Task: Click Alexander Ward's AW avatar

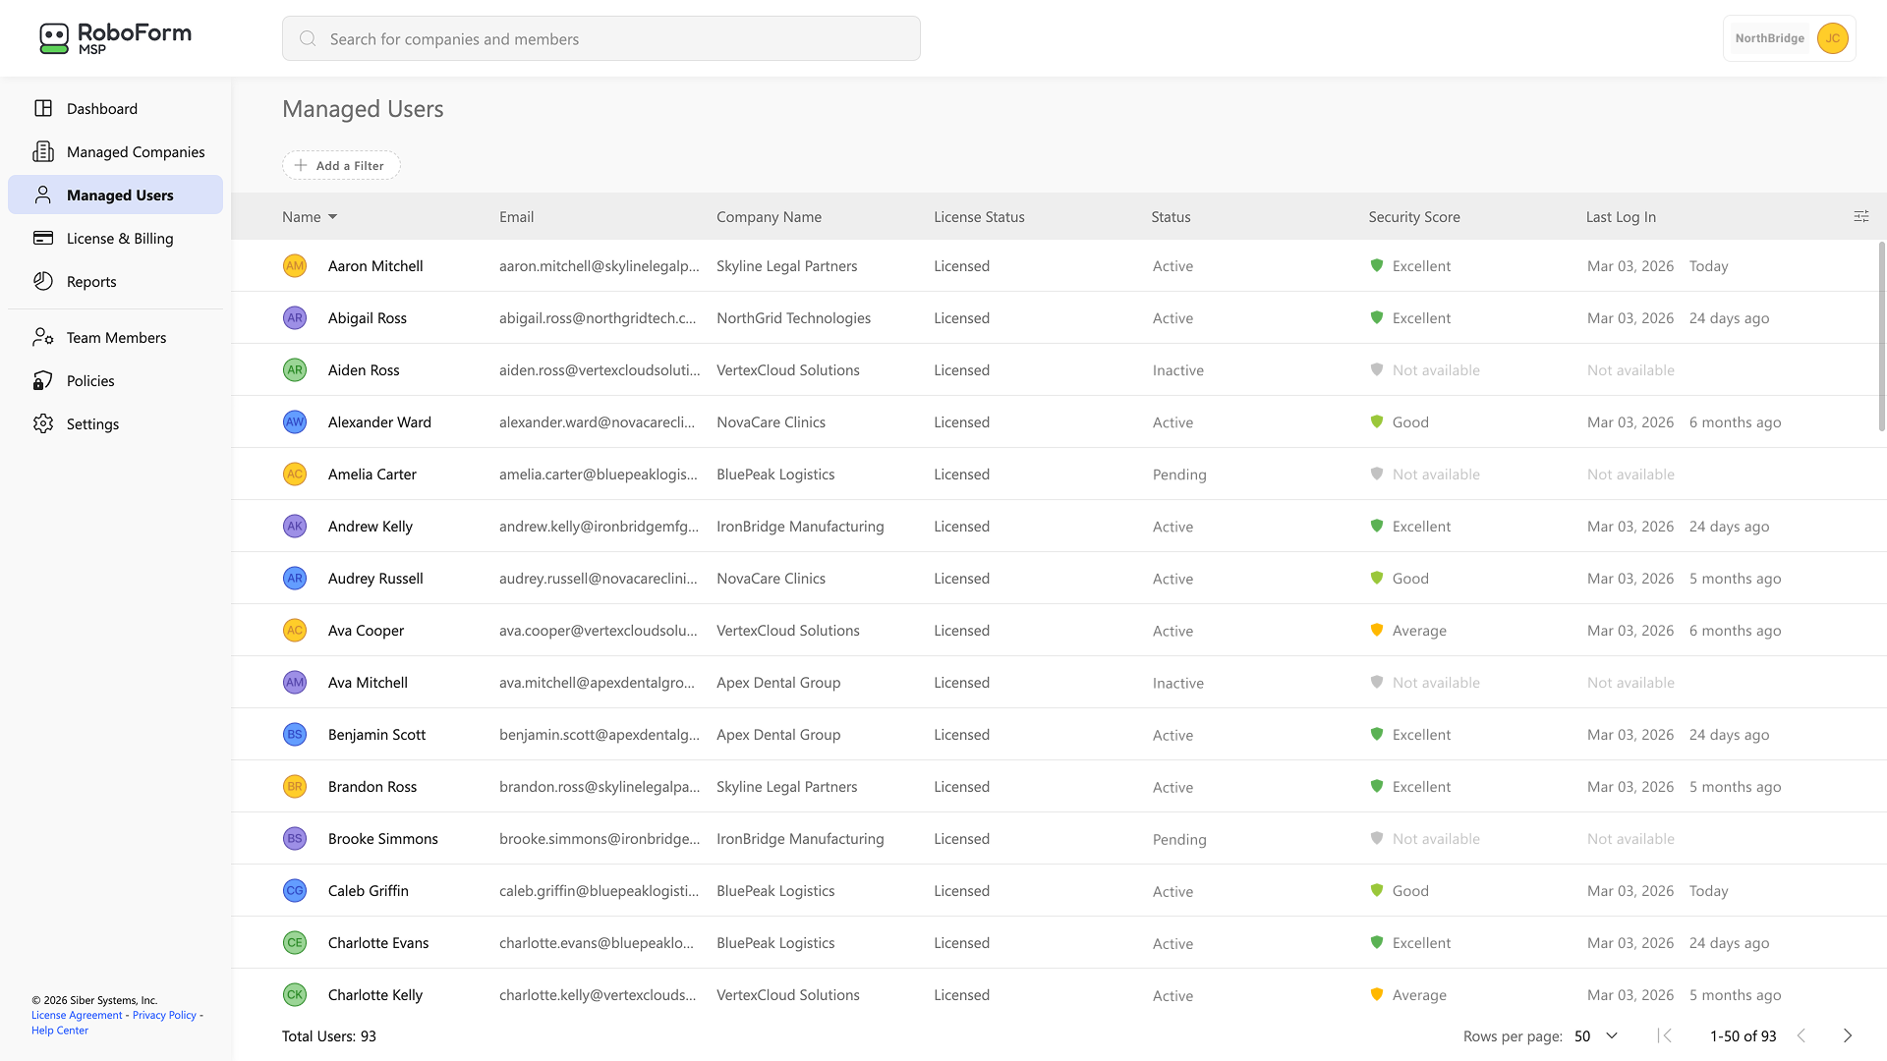Action: pyautogui.click(x=295, y=421)
